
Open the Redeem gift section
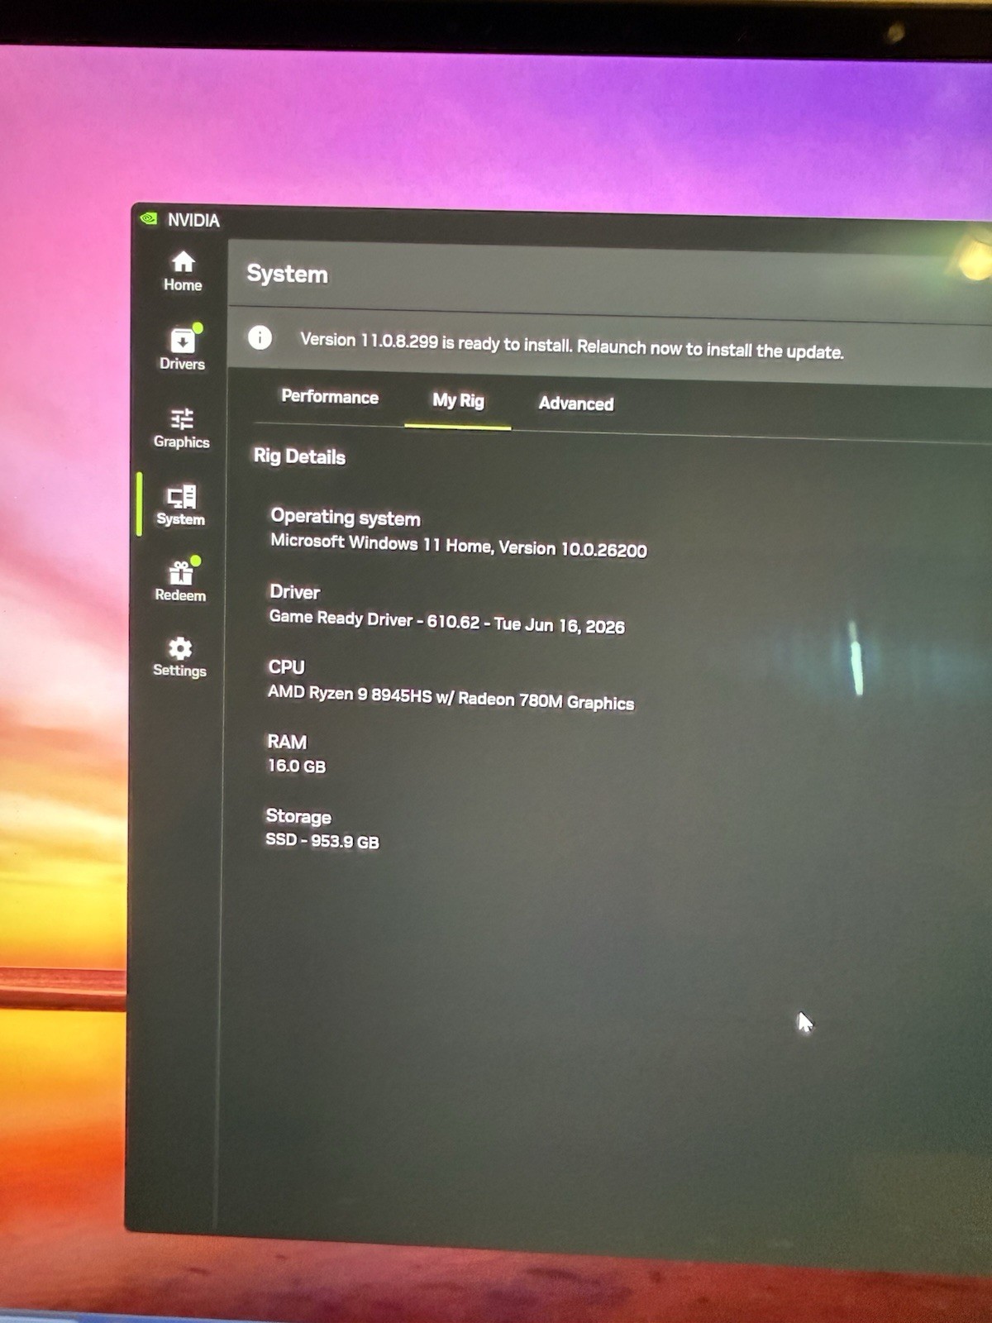coord(180,580)
